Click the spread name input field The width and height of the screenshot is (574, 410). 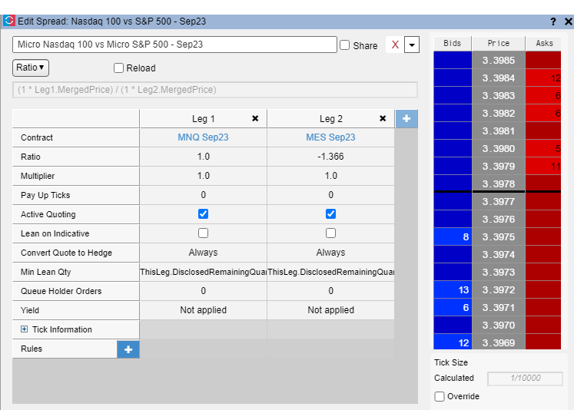pos(174,45)
